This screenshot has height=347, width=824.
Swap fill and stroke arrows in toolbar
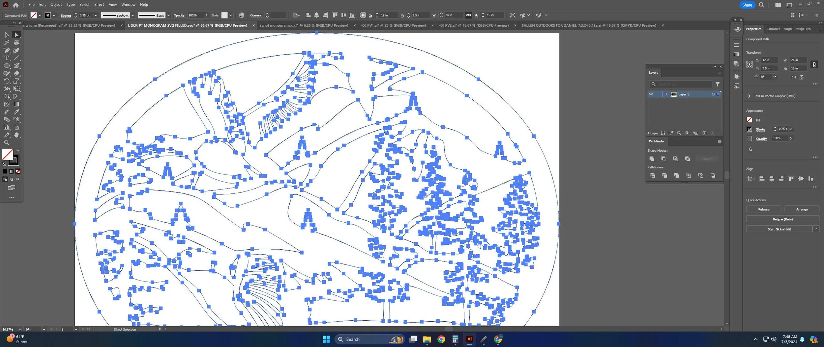(x=18, y=151)
